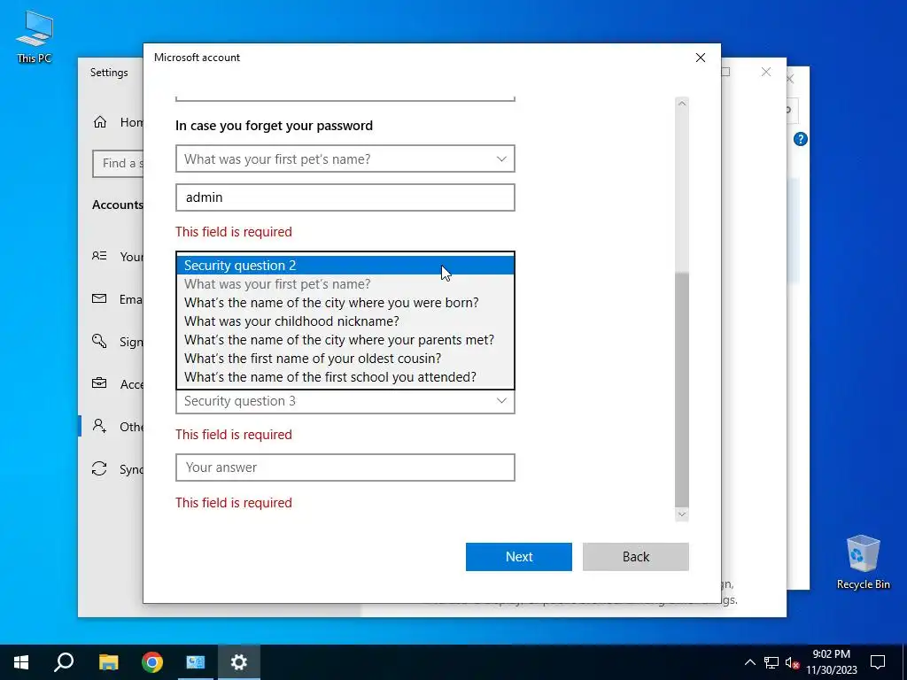
Task: Open the notification center icon
Action: [878, 662]
